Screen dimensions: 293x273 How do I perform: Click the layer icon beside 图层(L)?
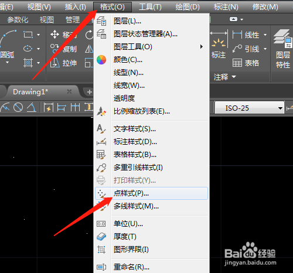point(101,21)
